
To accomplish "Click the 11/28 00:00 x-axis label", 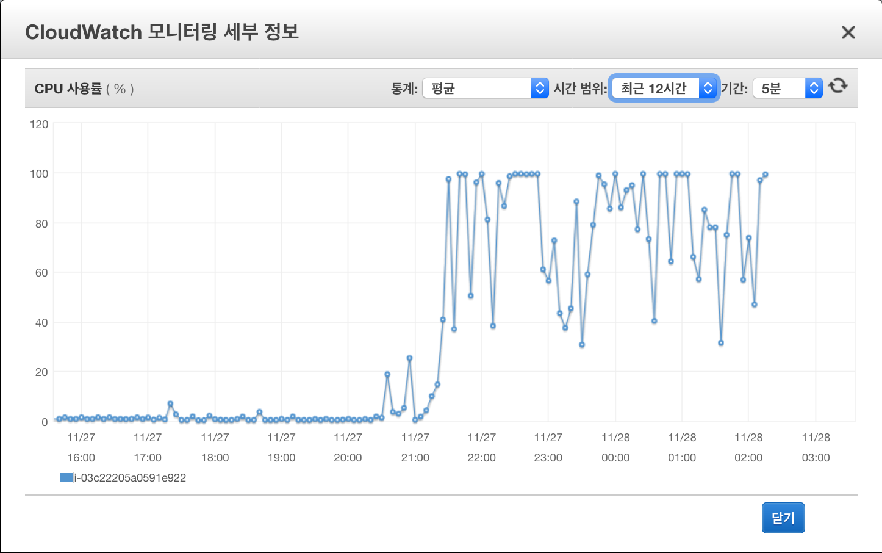I will pos(615,447).
